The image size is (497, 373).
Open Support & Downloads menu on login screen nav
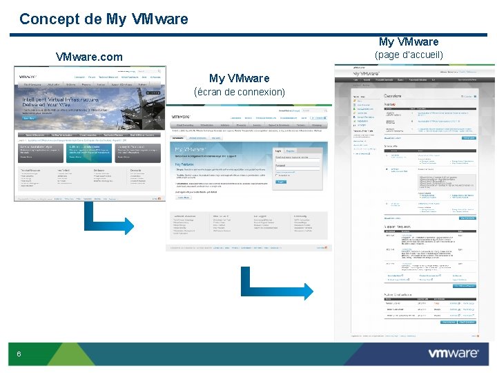point(279,125)
